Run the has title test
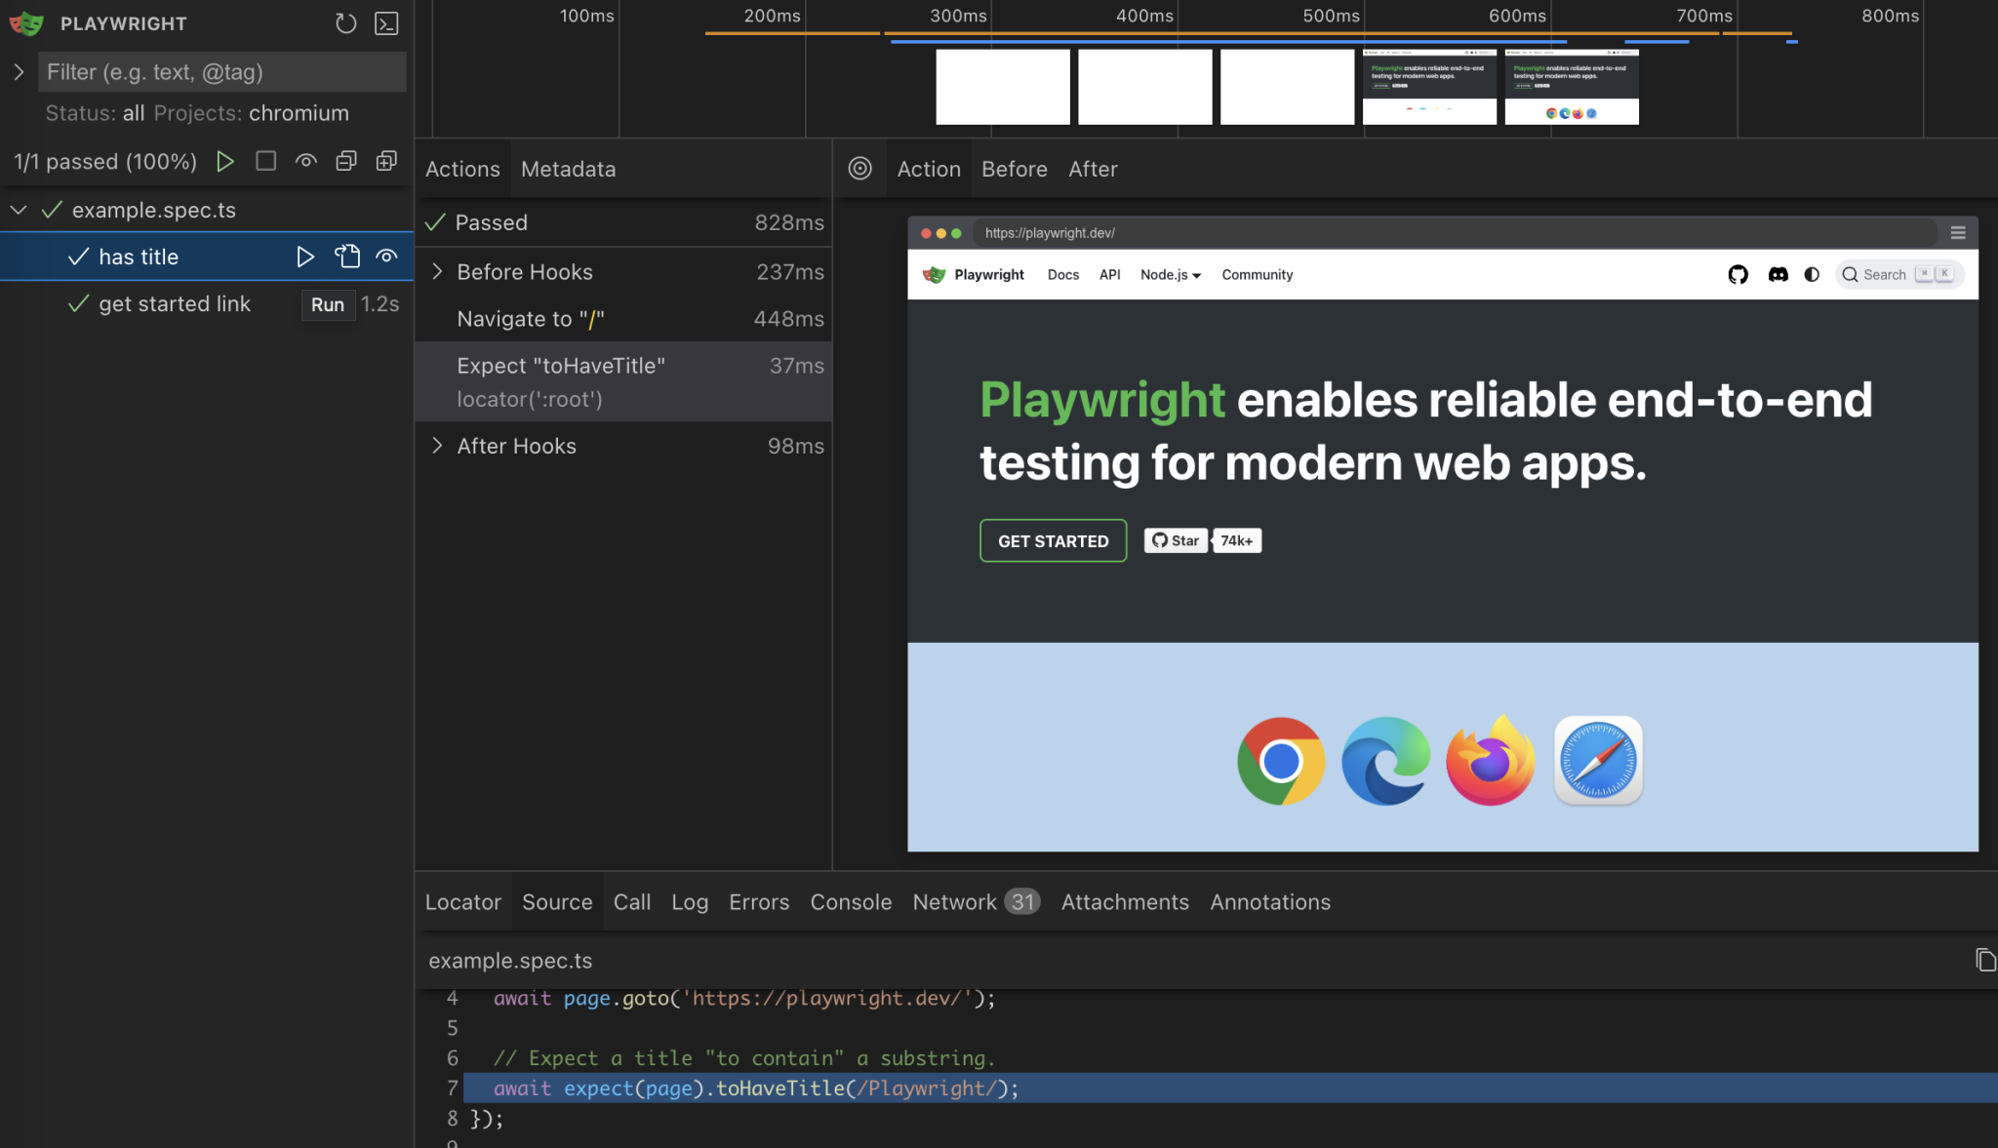Screen dimensions: 1998x1148 tap(305, 257)
